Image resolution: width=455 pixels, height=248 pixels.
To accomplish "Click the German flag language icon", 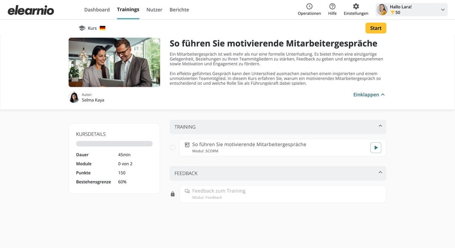I will click(x=102, y=28).
